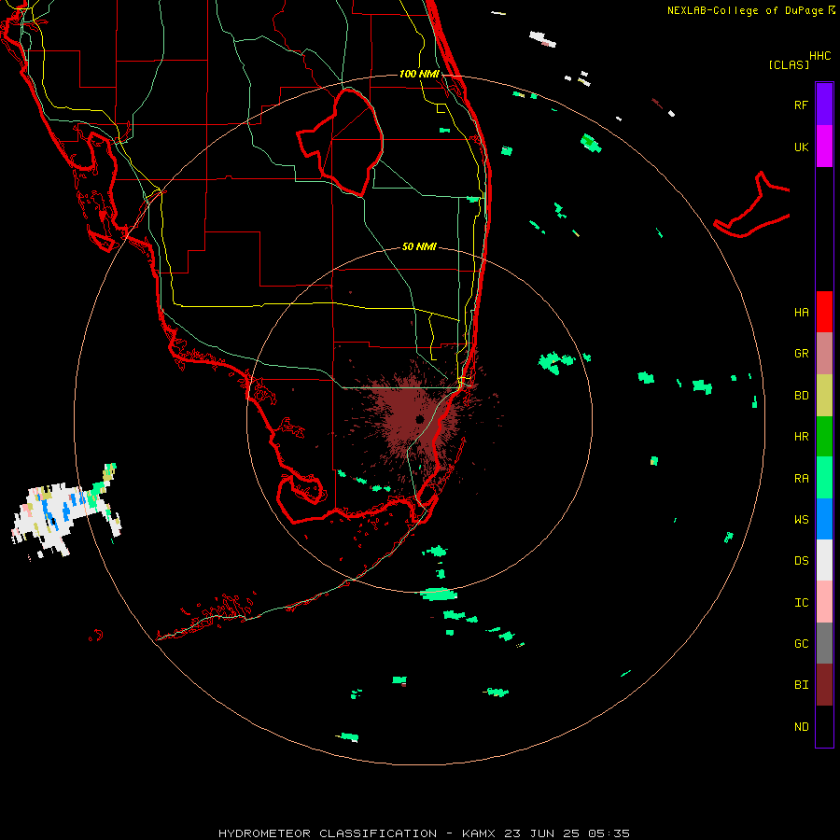This screenshot has height=840, width=840.
Task: Click the DS legend label
Action: click(x=801, y=561)
